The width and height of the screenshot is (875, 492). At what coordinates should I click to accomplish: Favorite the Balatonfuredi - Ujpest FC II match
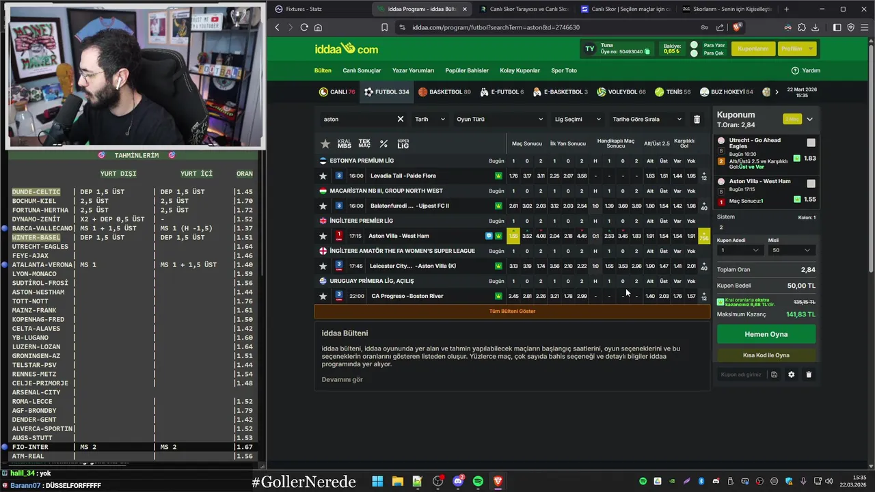click(x=323, y=206)
